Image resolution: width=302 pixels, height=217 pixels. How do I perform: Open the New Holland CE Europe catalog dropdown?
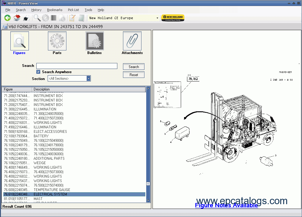click(x=157, y=18)
